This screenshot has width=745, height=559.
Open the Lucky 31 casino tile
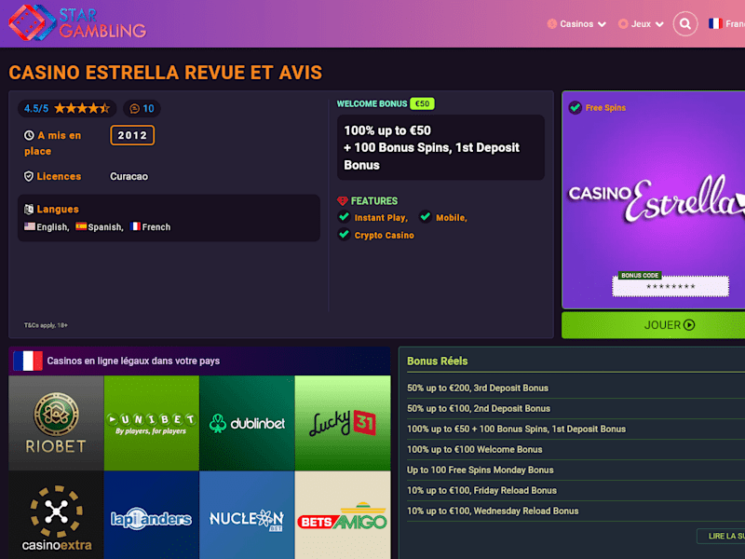point(343,423)
